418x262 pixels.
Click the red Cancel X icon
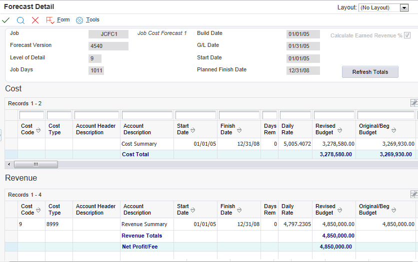[x=35, y=20]
